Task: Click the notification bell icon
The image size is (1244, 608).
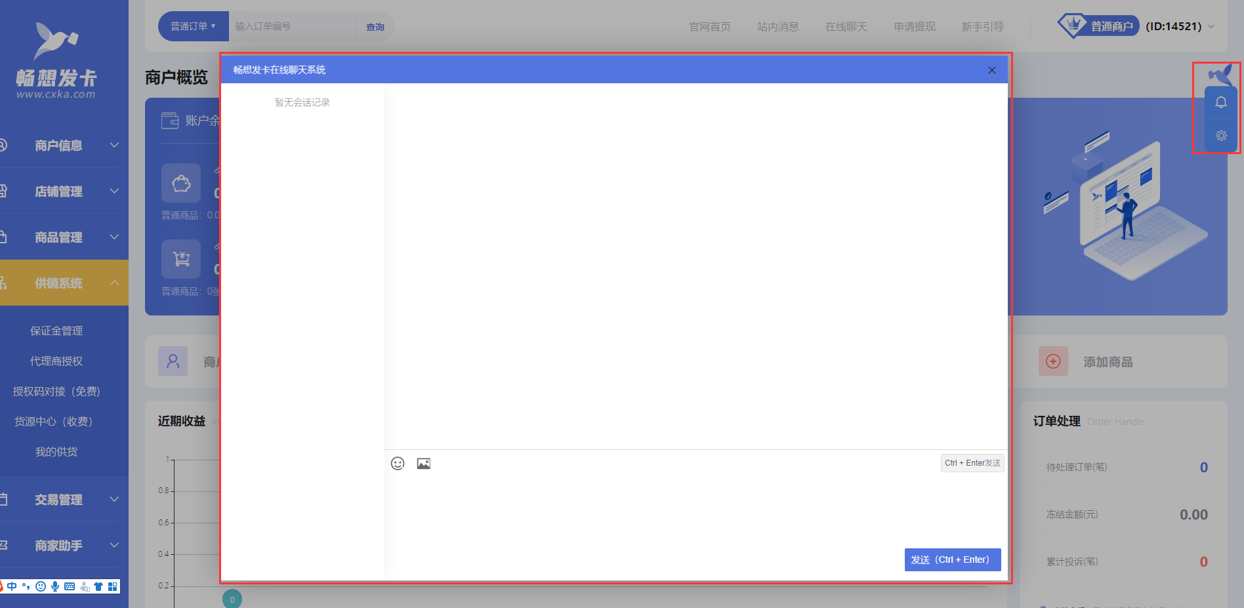Action: pyautogui.click(x=1220, y=102)
